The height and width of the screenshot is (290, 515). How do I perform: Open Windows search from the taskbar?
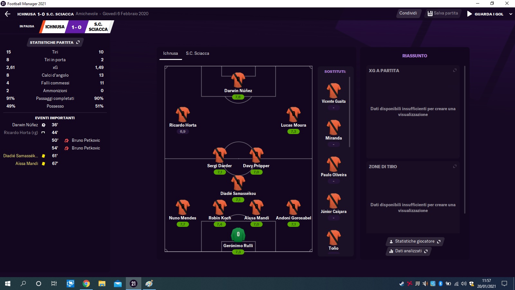click(x=23, y=284)
